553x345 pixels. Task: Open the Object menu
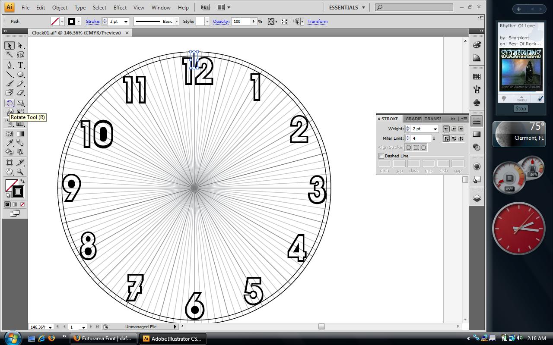[60, 7]
